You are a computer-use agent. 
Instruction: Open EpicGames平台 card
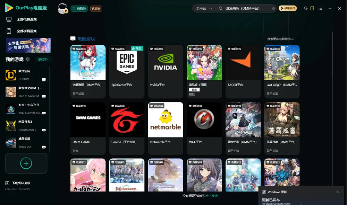pos(127,72)
